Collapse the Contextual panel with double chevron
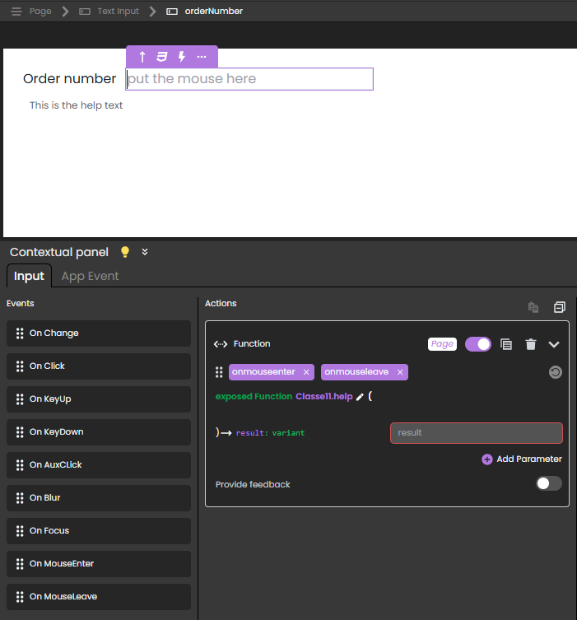Viewport: 577px width, 620px height. [145, 252]
